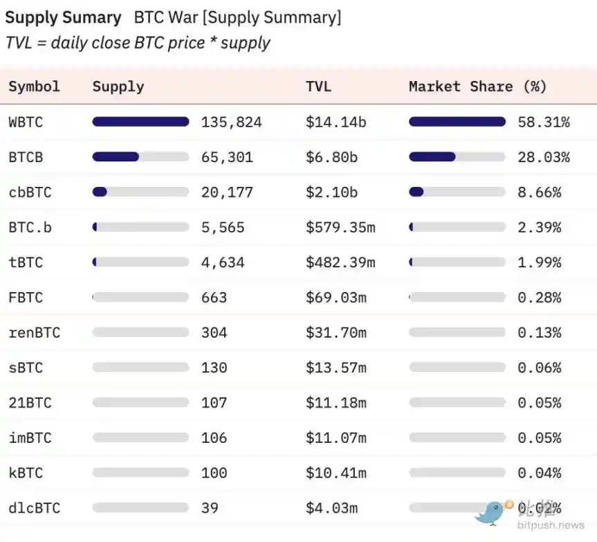Click the WBTC market share bar
Image resolution: width=597 pixels, height=542 pixels.
point(457,122)
